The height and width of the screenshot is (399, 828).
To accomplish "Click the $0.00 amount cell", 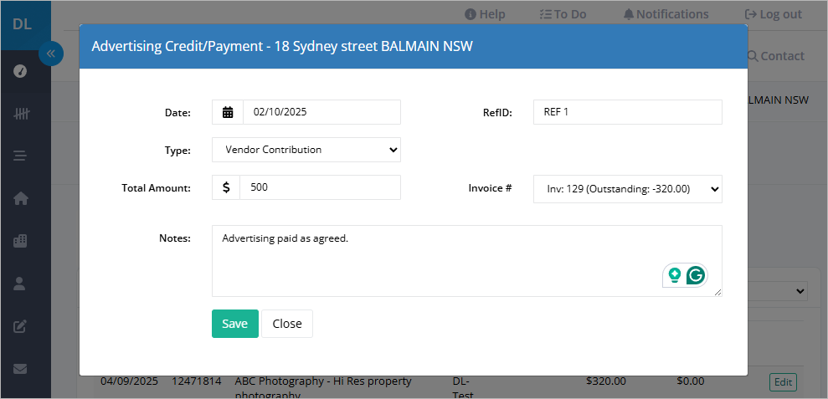I will (691, 381).
